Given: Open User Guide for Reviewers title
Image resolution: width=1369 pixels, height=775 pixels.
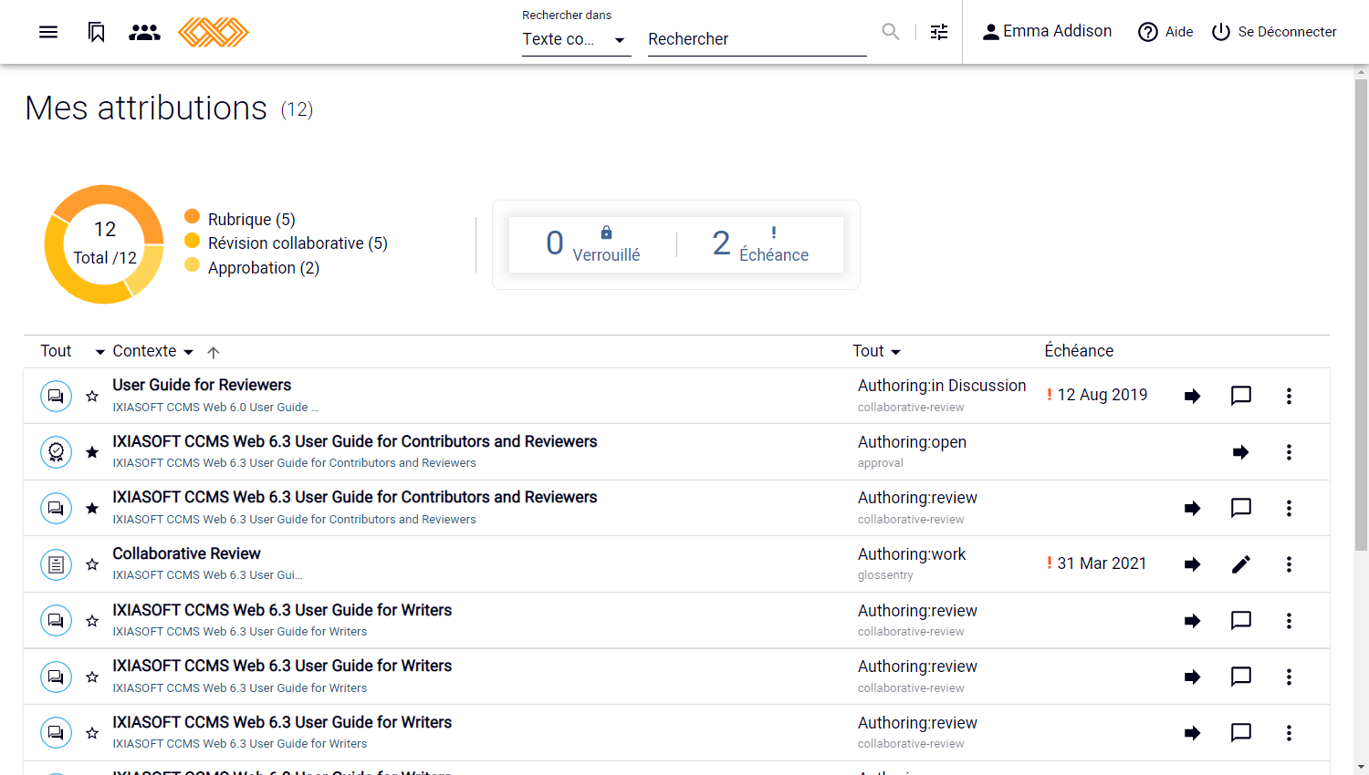Looking at the screenshot, I should point(202,385).
